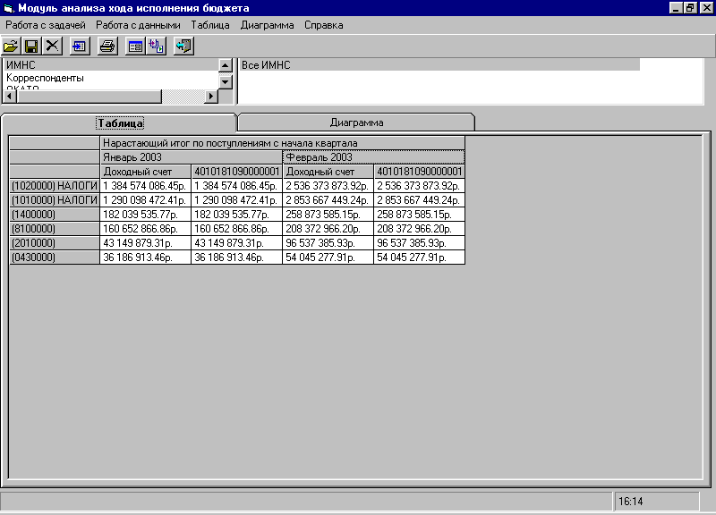Image resolution: width=716 pixels, height=515 pixels.
Task: Select row header (1010000) НАЛОГИ
Action: pos(55,199)
